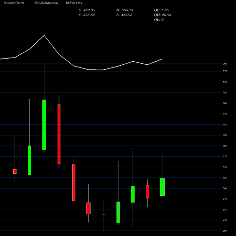Click the 'OH: 20.95' value
This screenshot has height=236, width=236.
[x=162, y=15]
